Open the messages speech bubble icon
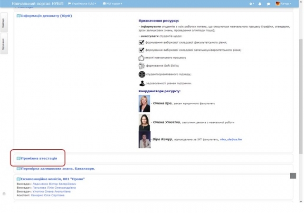The image size is (304, 213). point(268,4)
